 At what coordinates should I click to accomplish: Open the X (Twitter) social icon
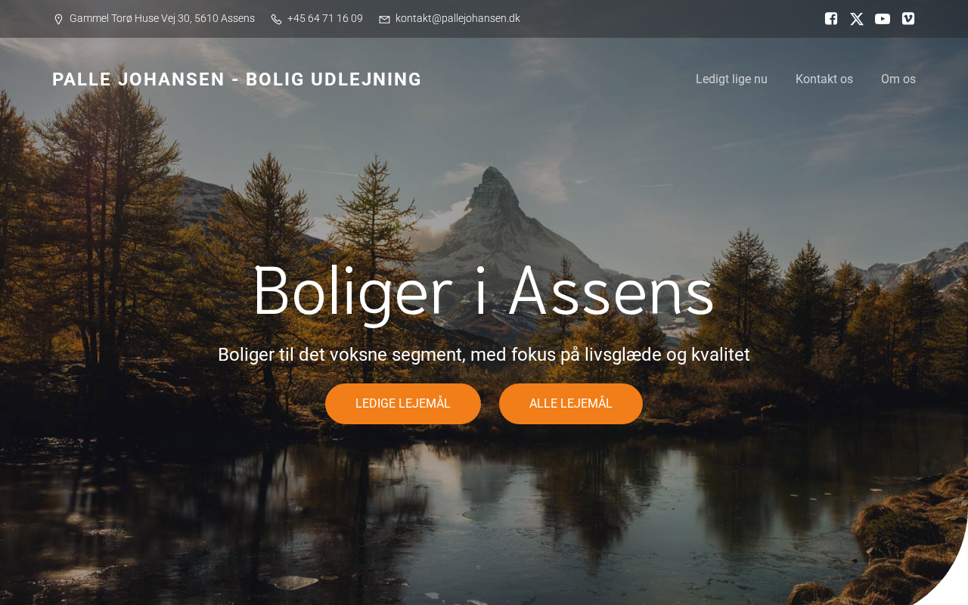857,19
